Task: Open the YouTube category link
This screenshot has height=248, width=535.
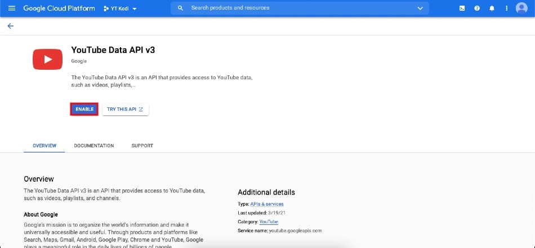Action: 269,222
